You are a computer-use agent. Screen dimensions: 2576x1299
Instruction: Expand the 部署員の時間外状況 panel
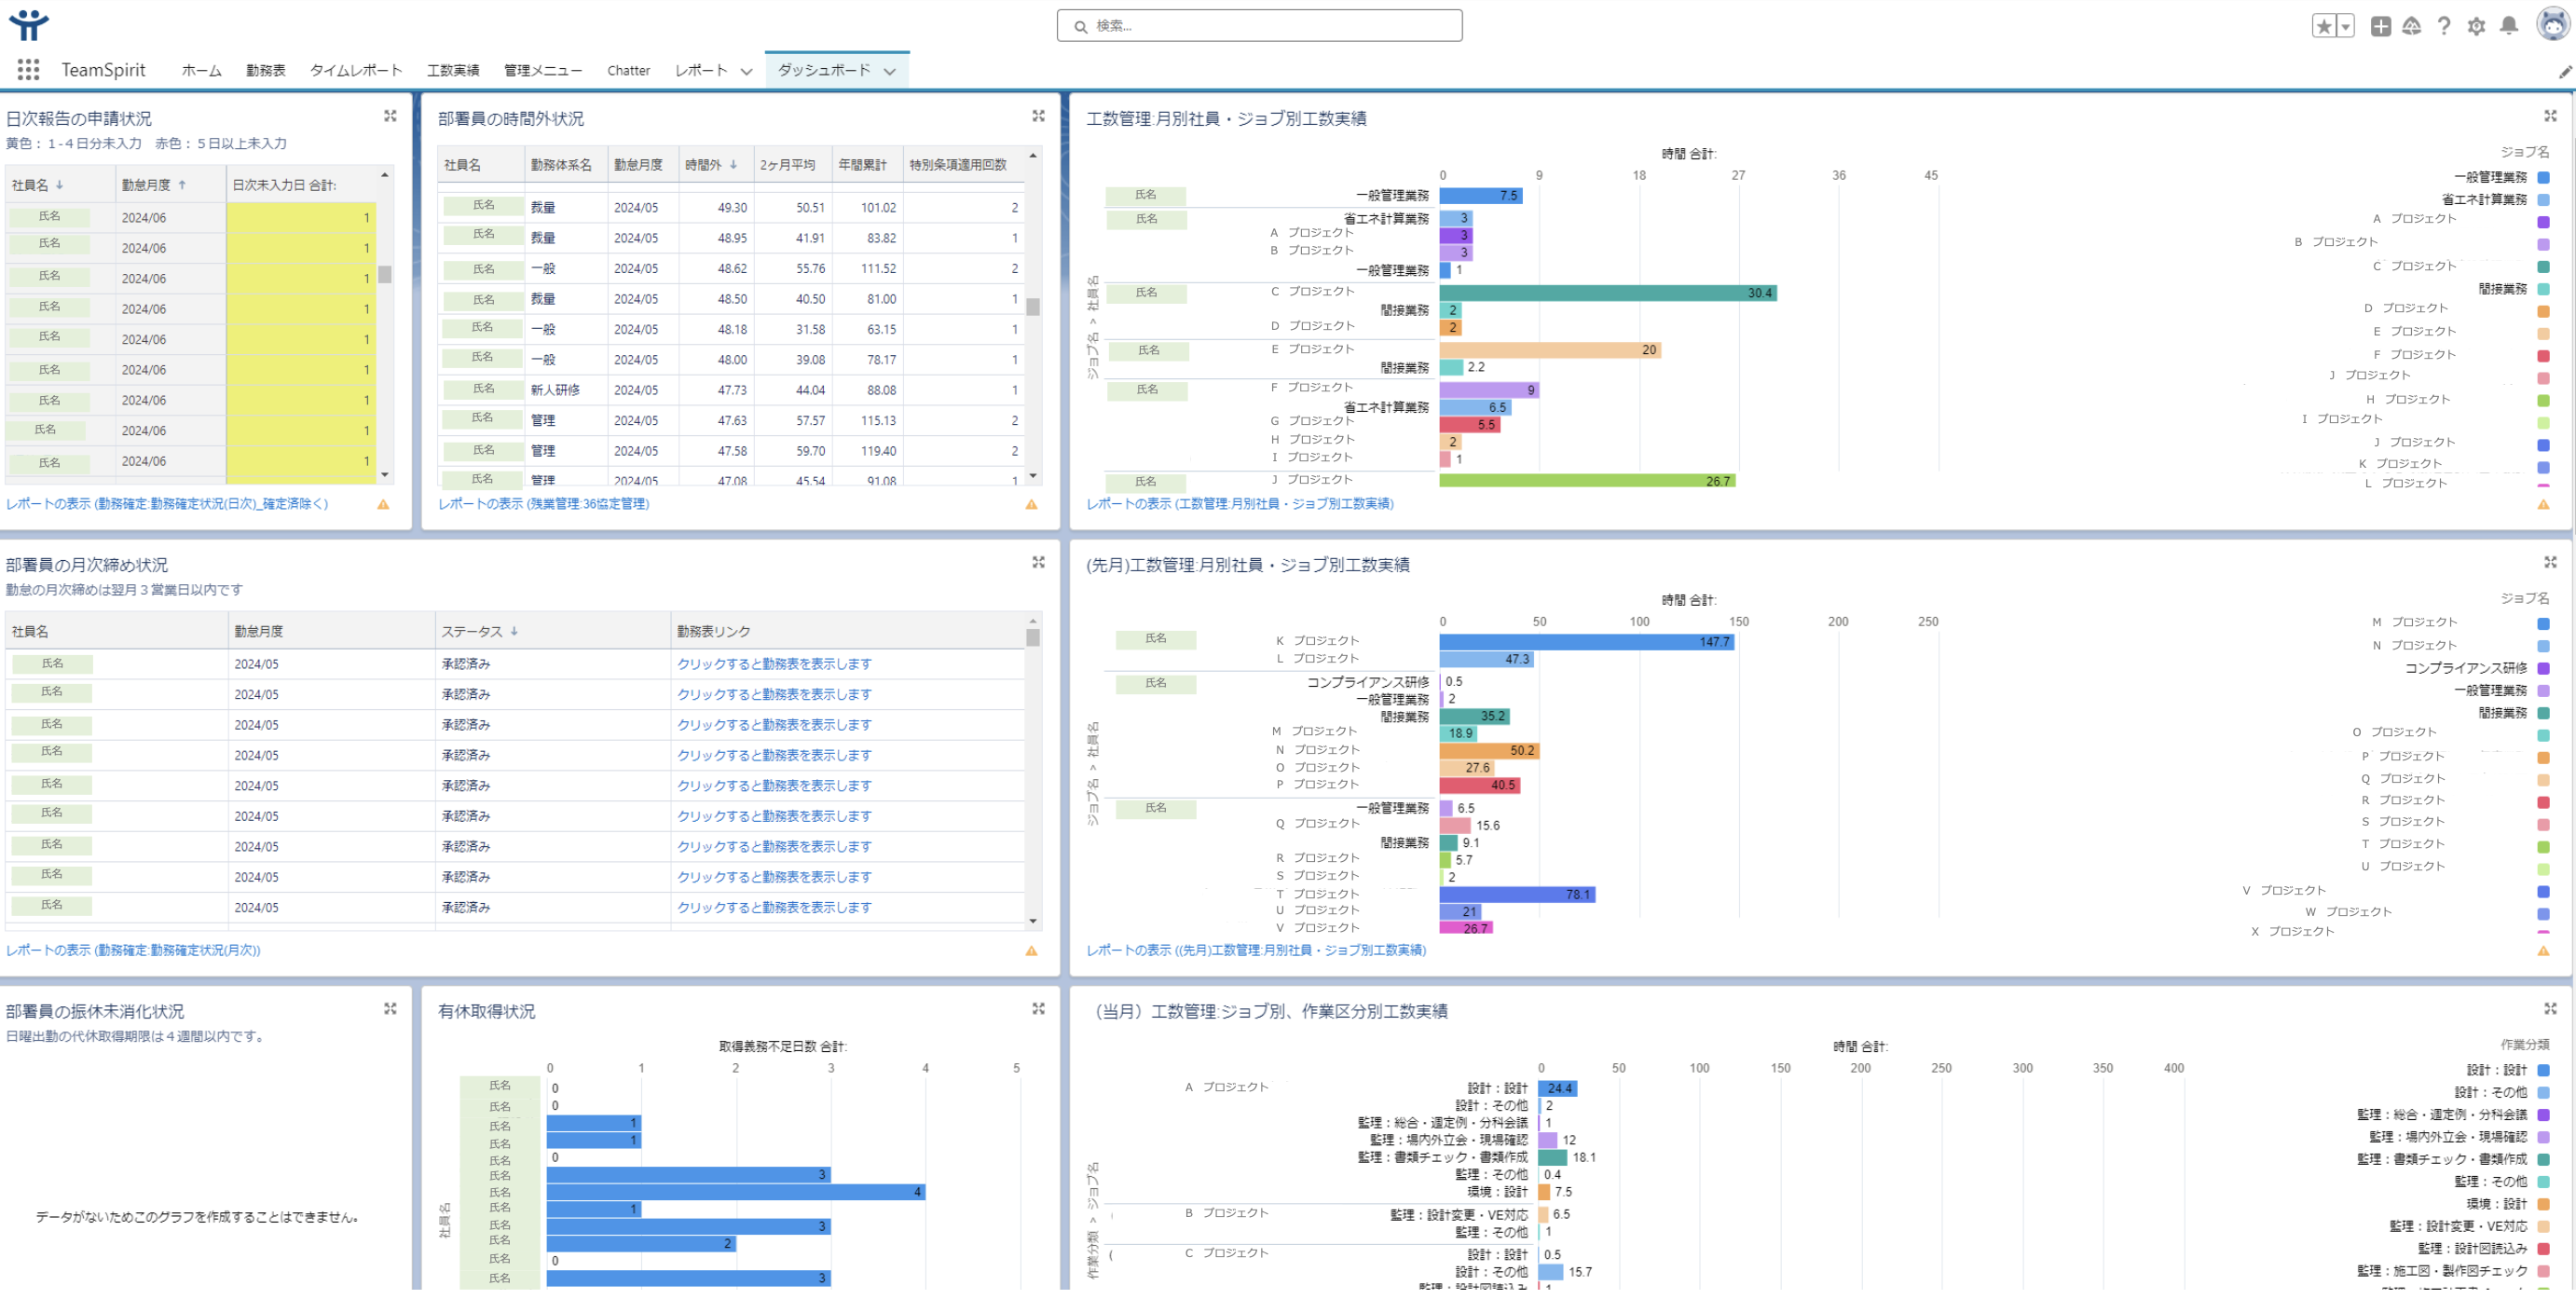click(1038, 117)
